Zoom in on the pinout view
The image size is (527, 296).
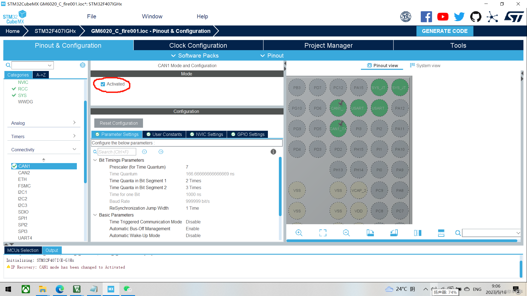(299, 233)
